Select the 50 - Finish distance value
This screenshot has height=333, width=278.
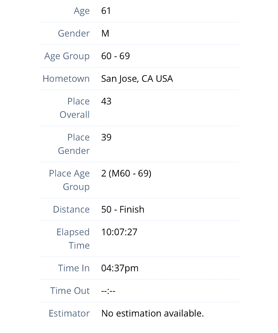[x=123, y=209]
